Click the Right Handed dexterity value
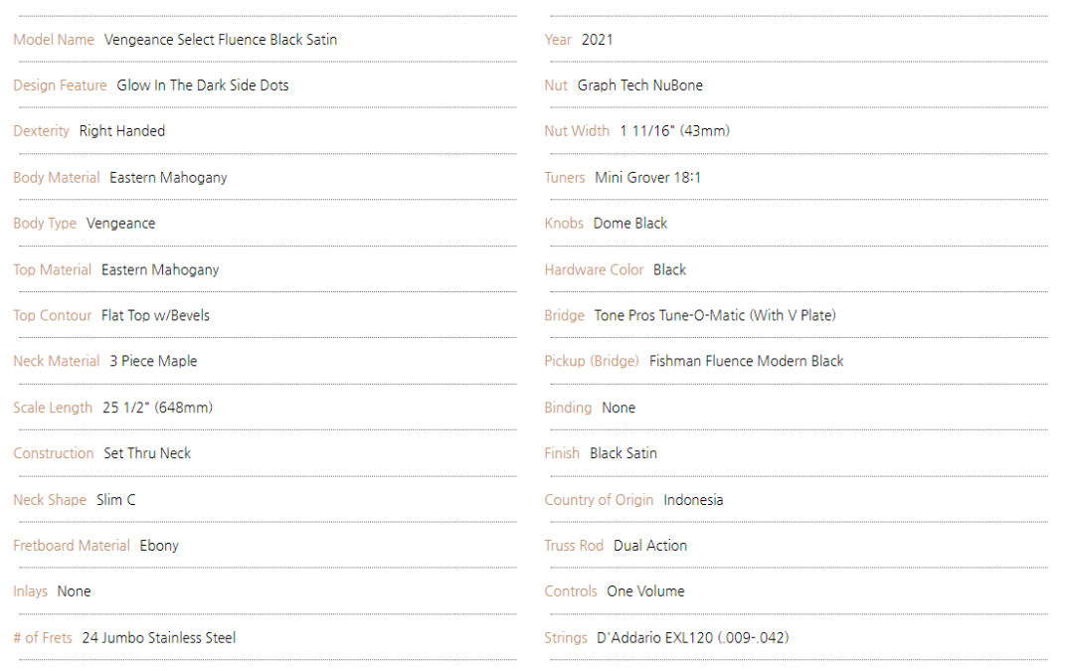This screenshot has height=671, width=1074. pyautogui.click(x=122, y=131)
